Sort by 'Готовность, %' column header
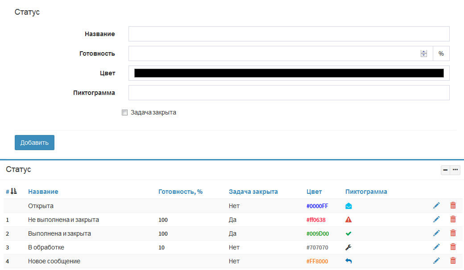This screenshot has width=464, height=270. pos(180,192)
